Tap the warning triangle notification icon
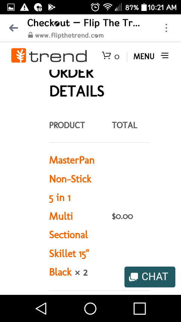Image resolution: width=181 pixels, height=322 pixels. 25,8
